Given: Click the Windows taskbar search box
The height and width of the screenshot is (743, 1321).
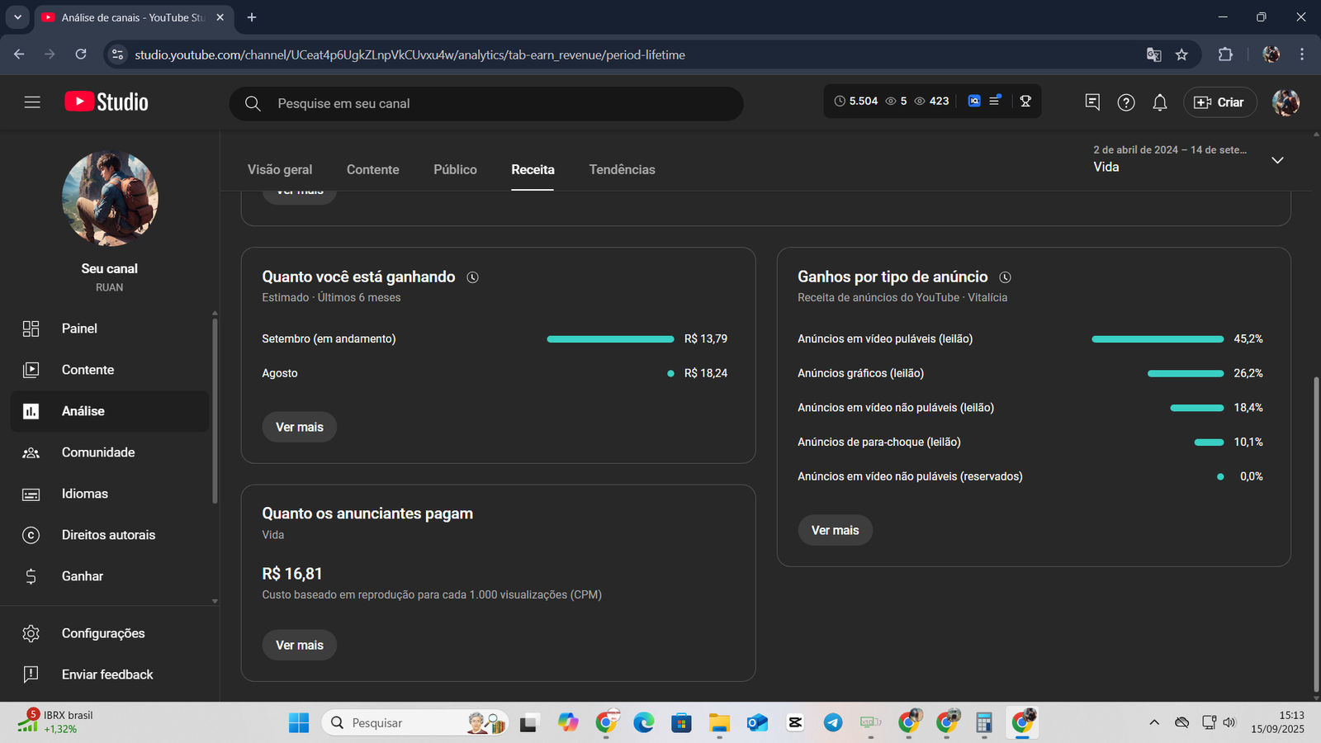Looking at the screenshot, I should [413, 723].
